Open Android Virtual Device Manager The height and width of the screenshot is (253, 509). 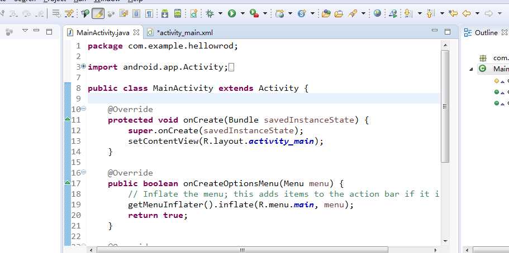[178, 13]
